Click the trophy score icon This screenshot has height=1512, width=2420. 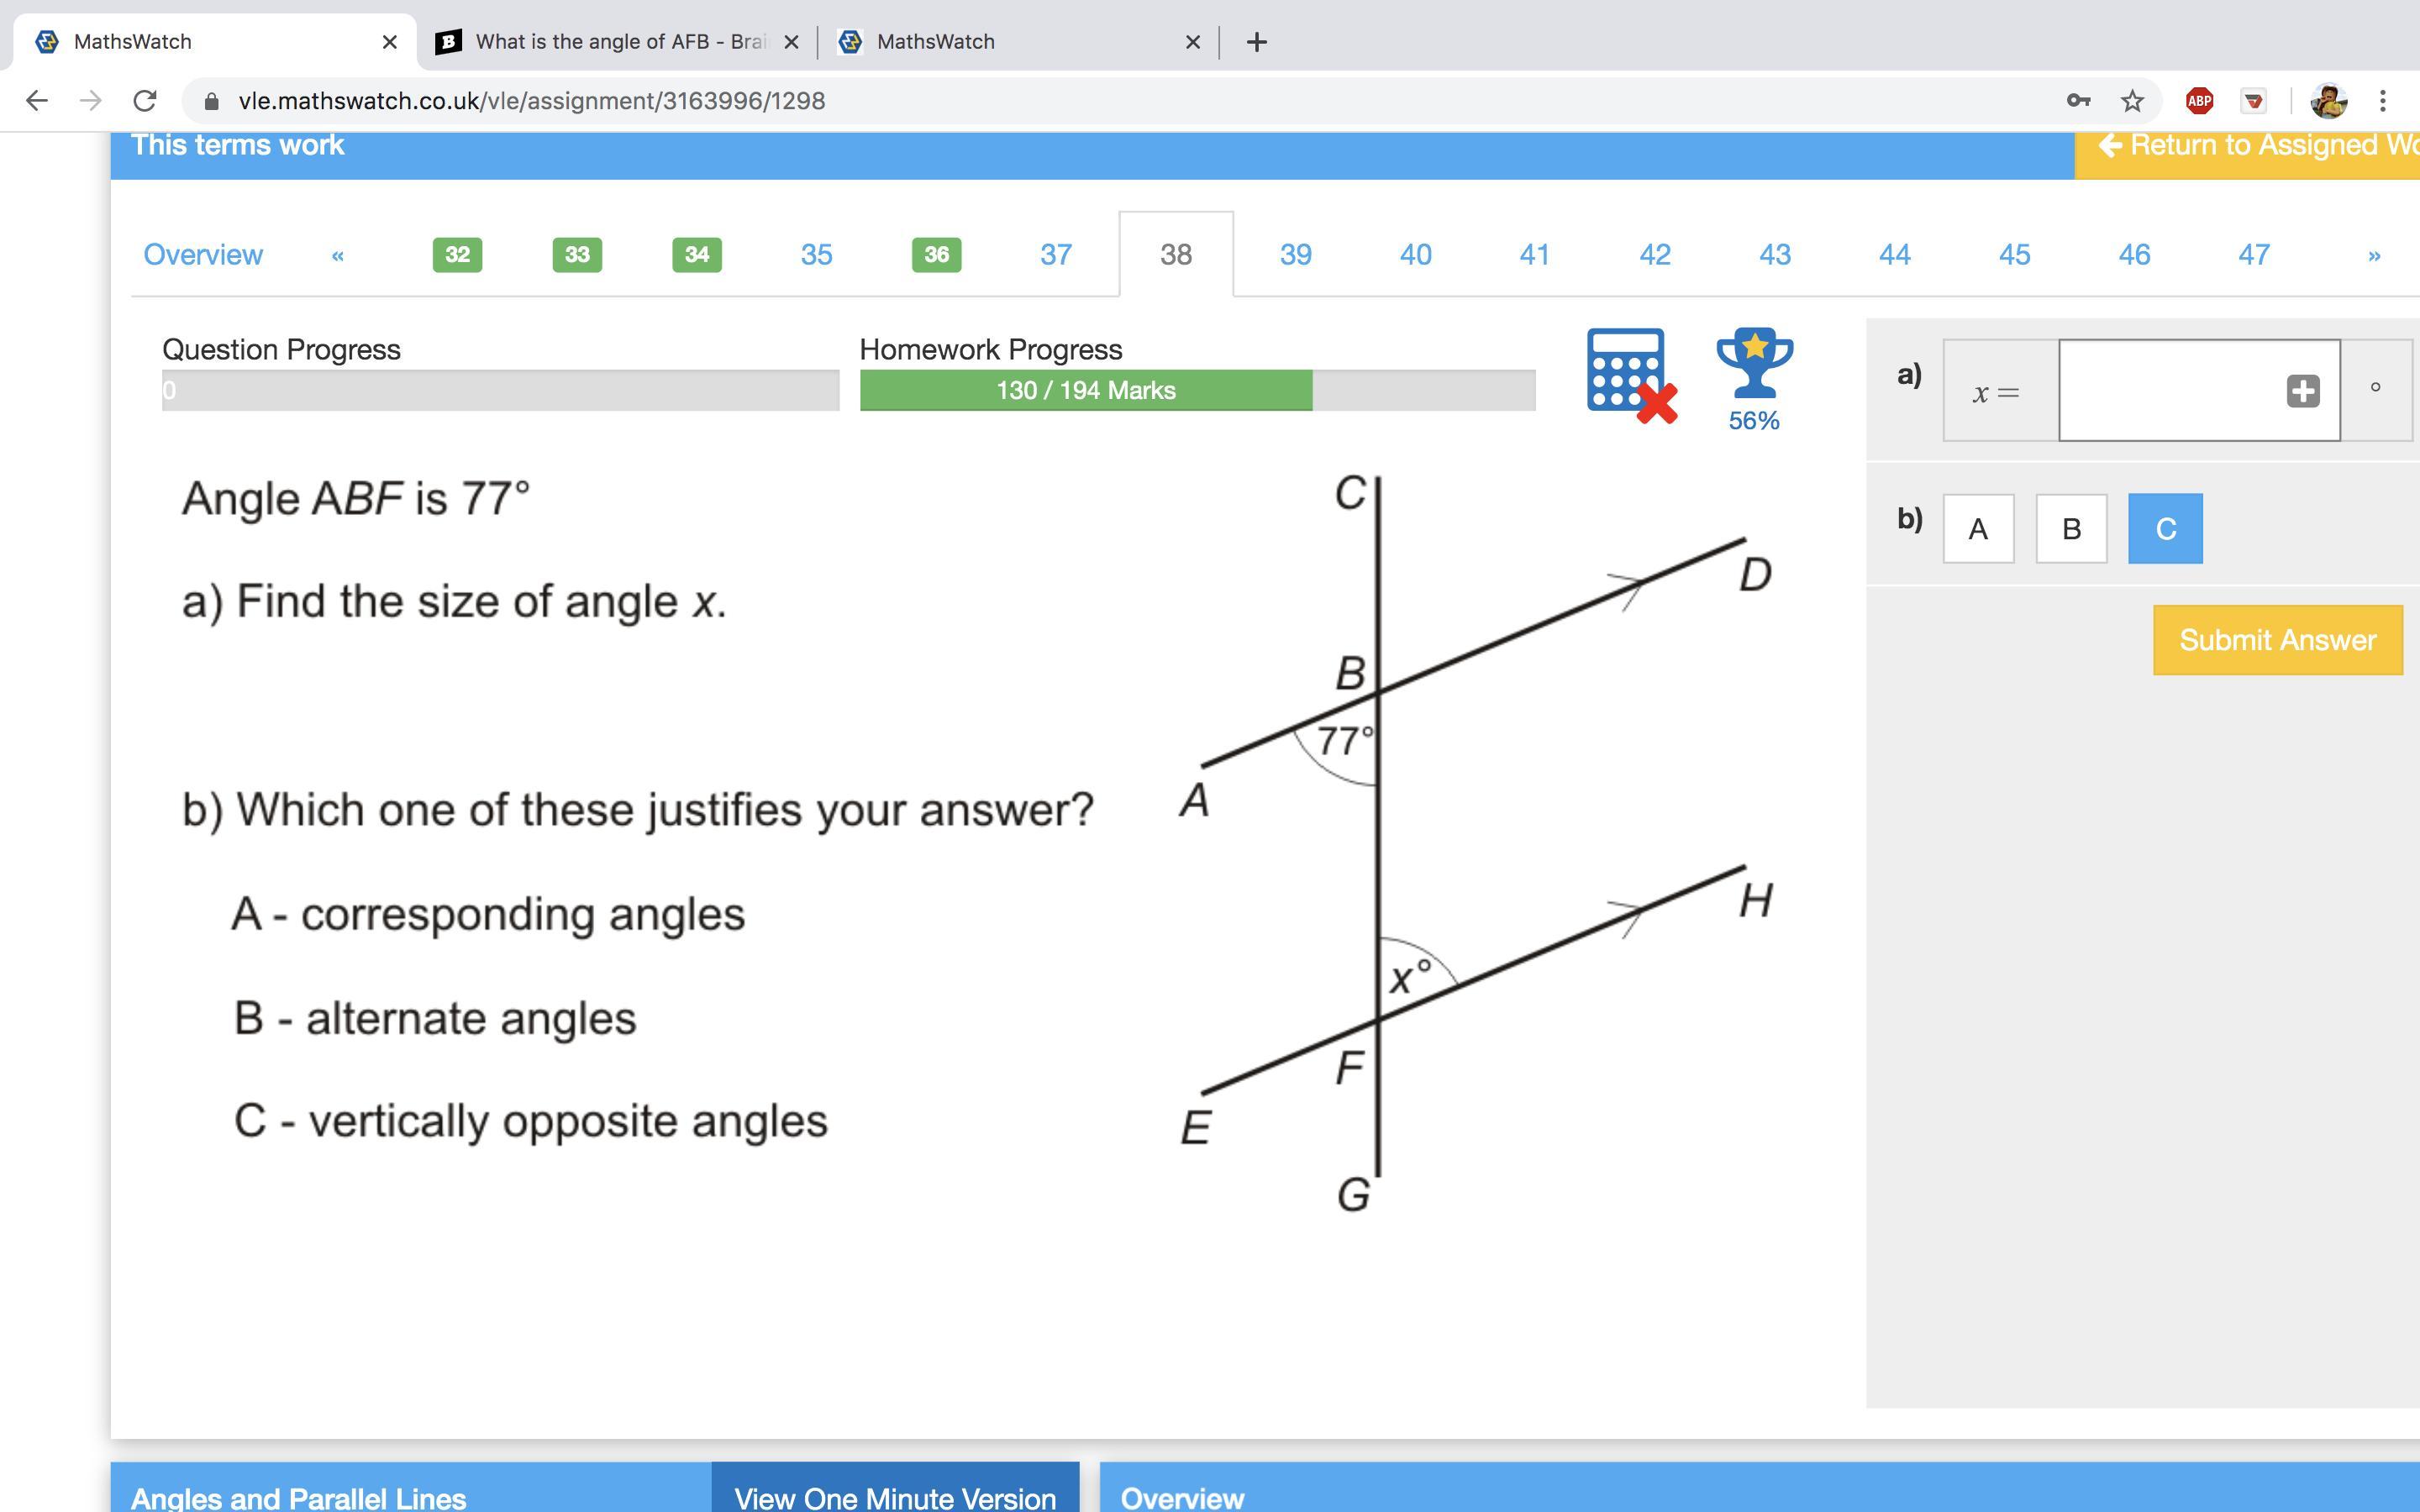(x=1754, y=365)
